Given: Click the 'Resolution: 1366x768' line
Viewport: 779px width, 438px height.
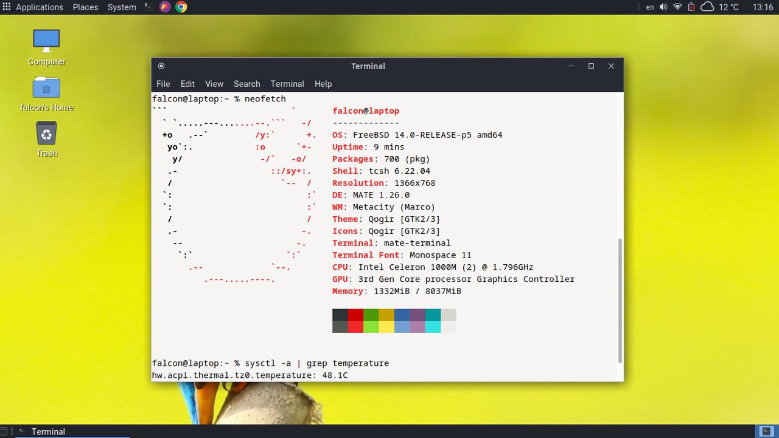Looking at the screenshot, I should click(x=384, y=183).
